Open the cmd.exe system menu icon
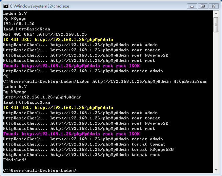222x176 pixels. tap(6, 6)
